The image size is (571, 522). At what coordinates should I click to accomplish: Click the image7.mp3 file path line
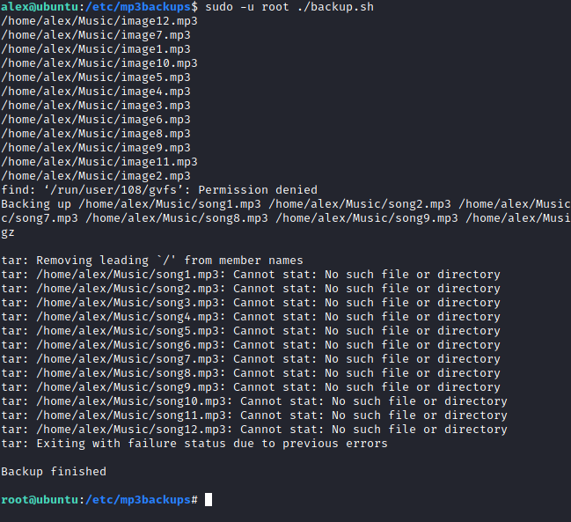[95, 34]
